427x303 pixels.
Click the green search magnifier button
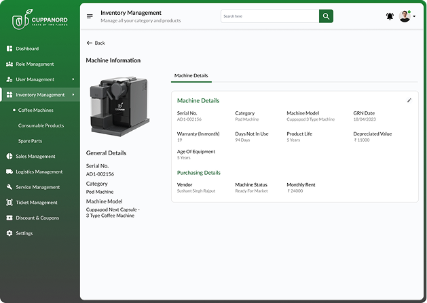(x=326, y=16)
